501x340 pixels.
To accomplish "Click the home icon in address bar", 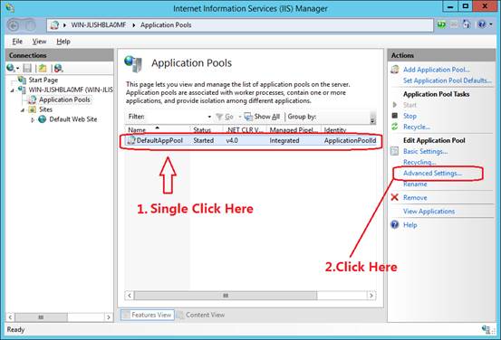I will 54,25.
